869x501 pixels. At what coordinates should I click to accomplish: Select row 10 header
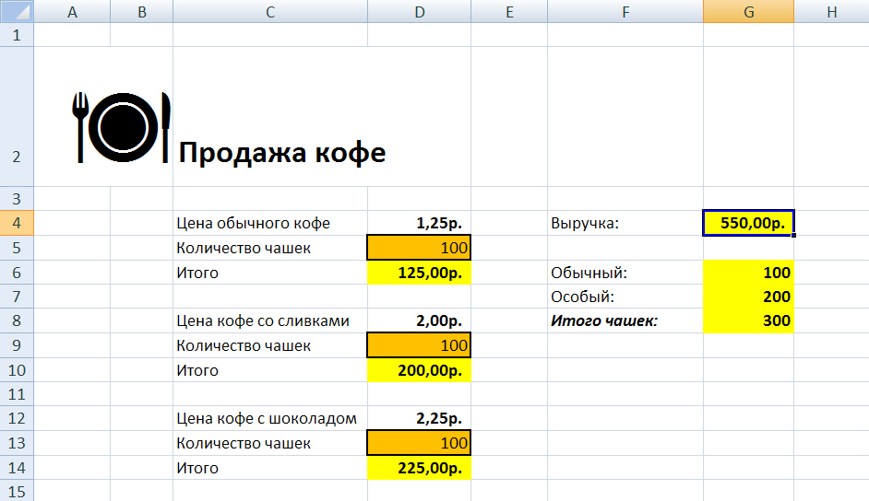coord(17,370)
